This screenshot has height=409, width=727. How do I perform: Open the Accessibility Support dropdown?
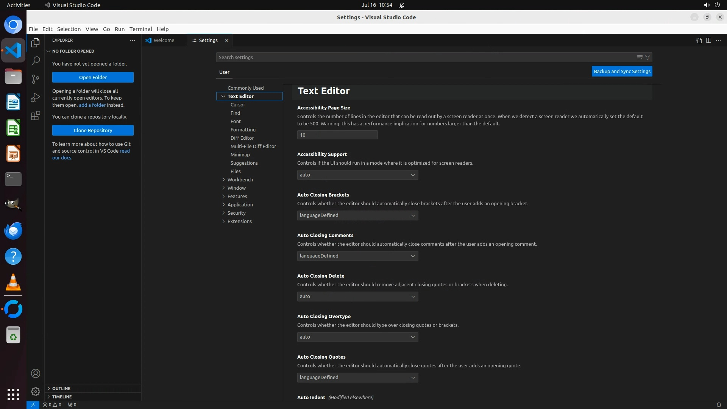(357, 175)
